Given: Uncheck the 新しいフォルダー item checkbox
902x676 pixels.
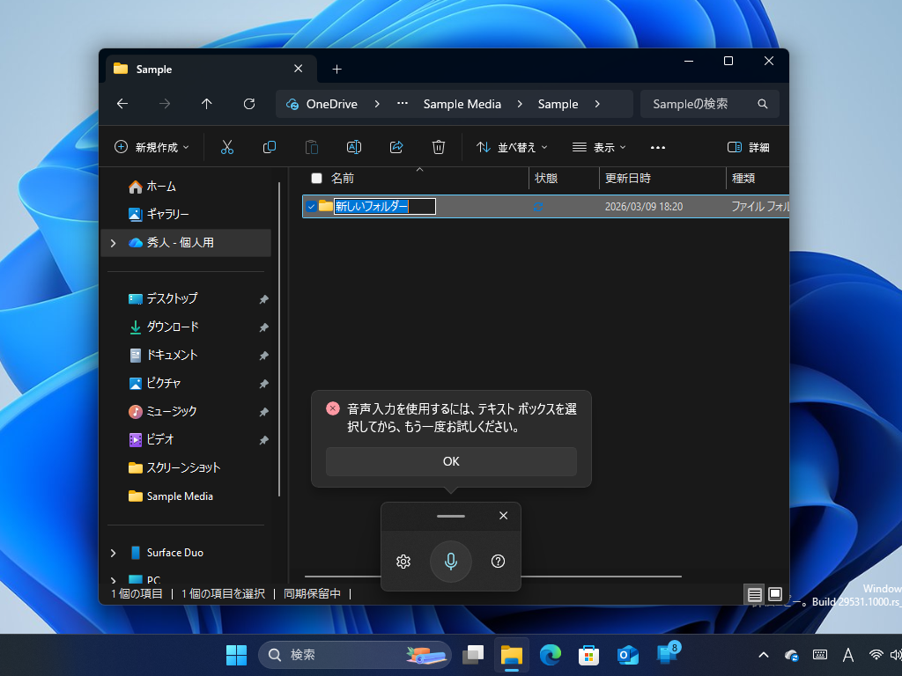Looking at the screenshot, I should tap(311, 206).
